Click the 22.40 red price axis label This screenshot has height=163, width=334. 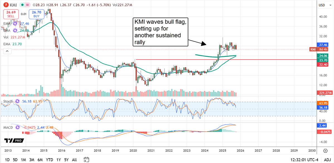(x=322, y=64)
